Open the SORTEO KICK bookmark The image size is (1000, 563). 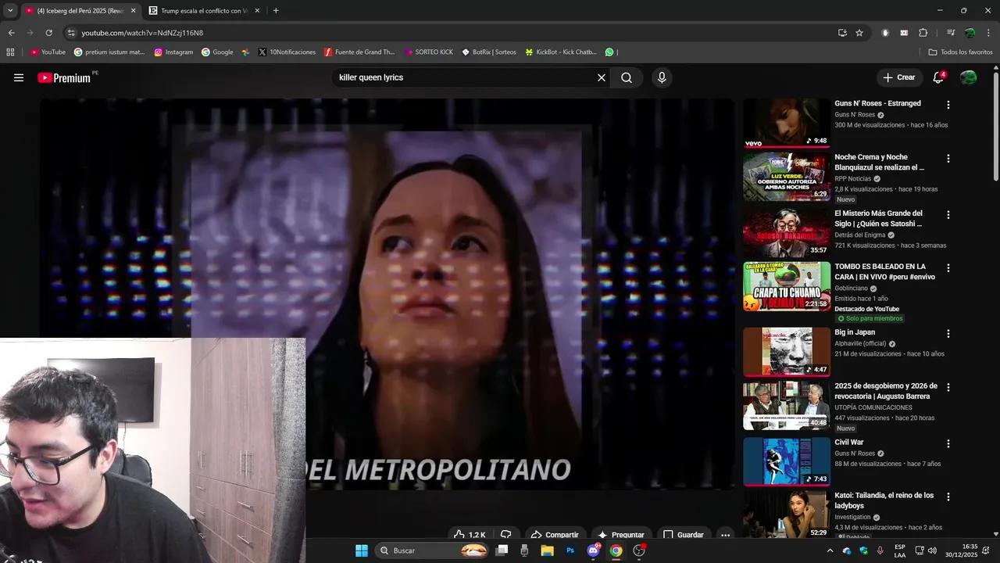pyautogui.click(x=429, y=52)
